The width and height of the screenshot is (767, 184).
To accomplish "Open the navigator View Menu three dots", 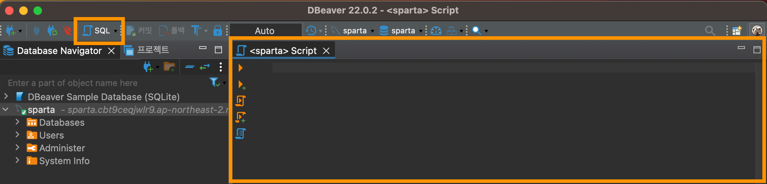I will (x=221, y=67).
